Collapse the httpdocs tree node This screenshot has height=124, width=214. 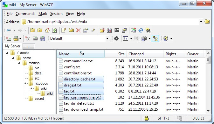pos(25,83)
